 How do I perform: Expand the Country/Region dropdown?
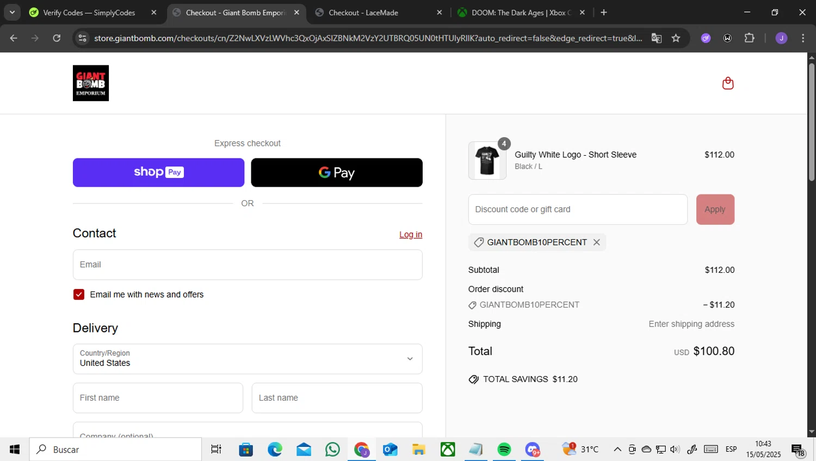248,359
